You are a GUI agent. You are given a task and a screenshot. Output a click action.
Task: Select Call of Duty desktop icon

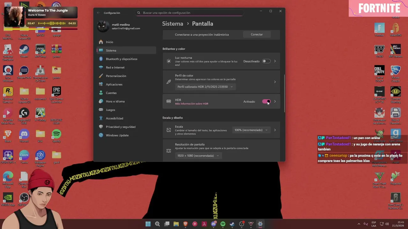pyautogui.click(x=379, y=74)
